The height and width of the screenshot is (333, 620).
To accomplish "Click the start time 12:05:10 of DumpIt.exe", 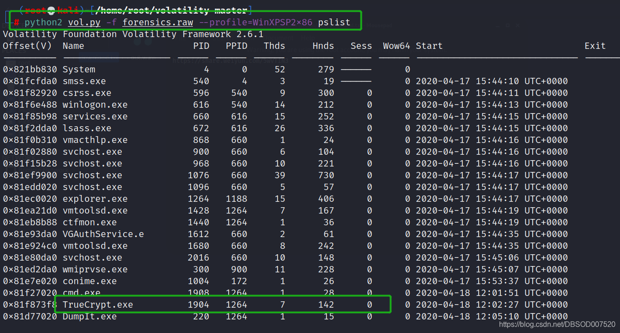I will click(x=497, y=316).
